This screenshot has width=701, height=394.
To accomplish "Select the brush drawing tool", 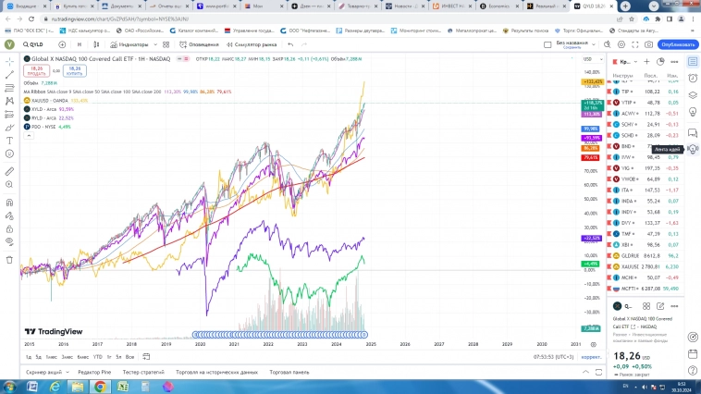I will (9, 128).
